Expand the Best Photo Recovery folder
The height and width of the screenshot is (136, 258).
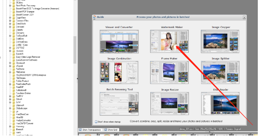10,5
